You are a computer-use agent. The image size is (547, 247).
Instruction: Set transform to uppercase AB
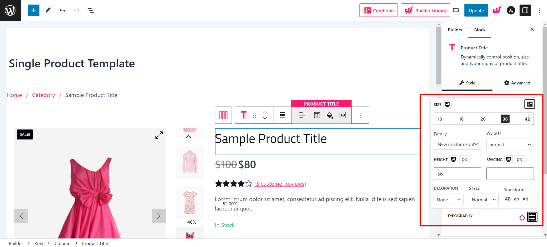coord(508,199)
